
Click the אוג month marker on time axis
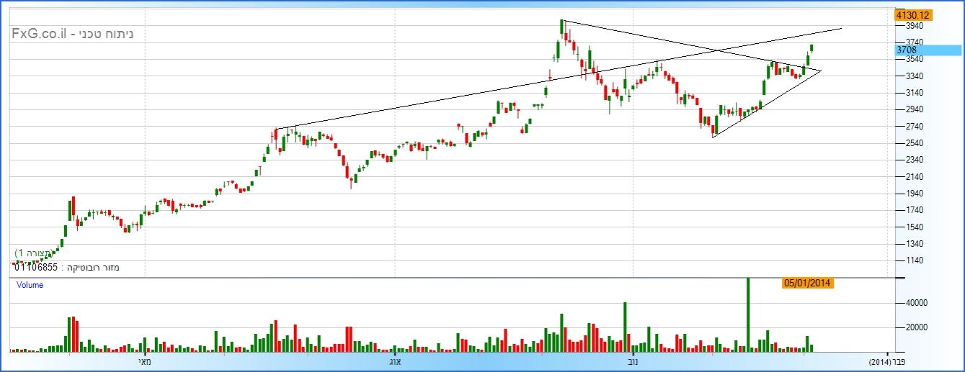click(x=394, y=360)
